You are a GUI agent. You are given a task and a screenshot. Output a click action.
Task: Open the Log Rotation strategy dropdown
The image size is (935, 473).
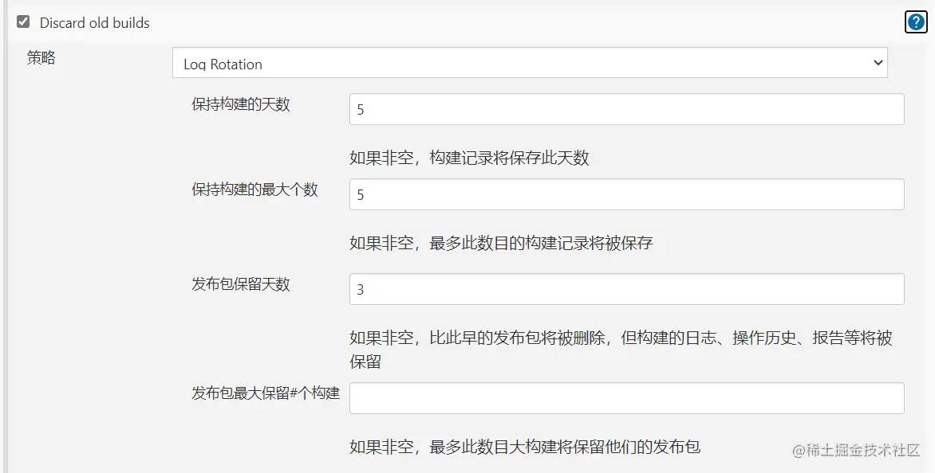[x=530, y=63]
